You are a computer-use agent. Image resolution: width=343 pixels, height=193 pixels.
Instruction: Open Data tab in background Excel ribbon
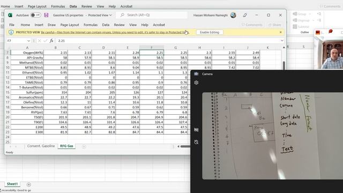coord(73,6)
